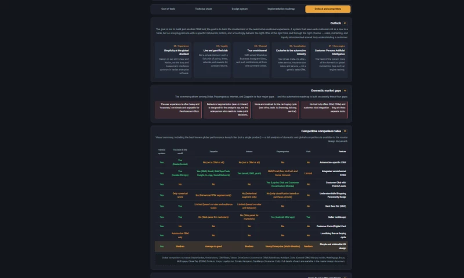Select the Exclusive to the automotive industry card

290,60
